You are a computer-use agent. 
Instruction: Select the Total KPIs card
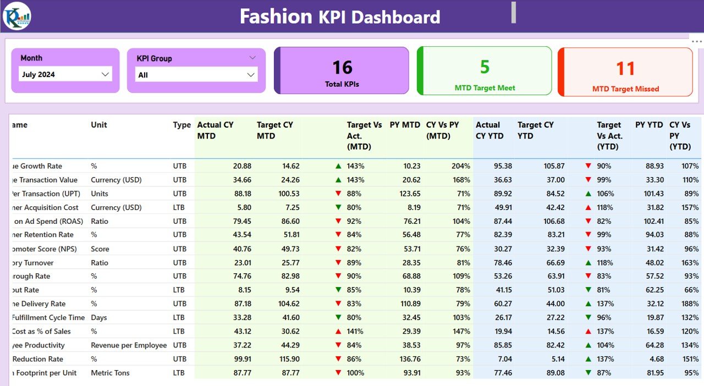pos(342,70)
